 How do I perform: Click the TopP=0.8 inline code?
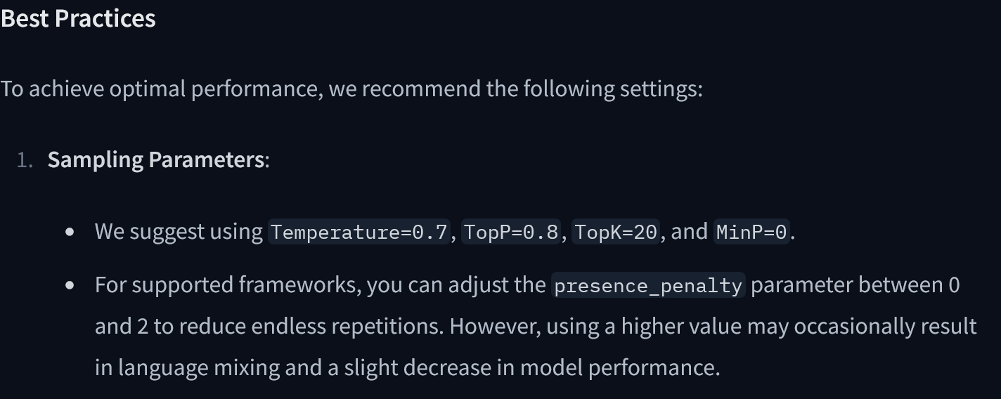511,232
